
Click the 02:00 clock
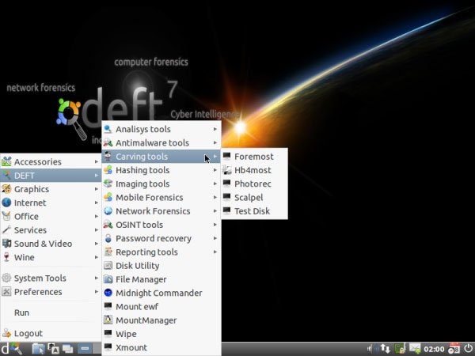(434, 350)
